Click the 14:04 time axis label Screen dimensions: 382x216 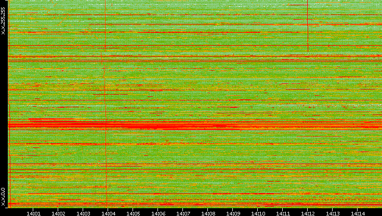pyautogui.click(x=108, y=214)
